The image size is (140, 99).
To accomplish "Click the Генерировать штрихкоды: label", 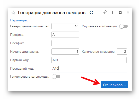I will point(30,77).
